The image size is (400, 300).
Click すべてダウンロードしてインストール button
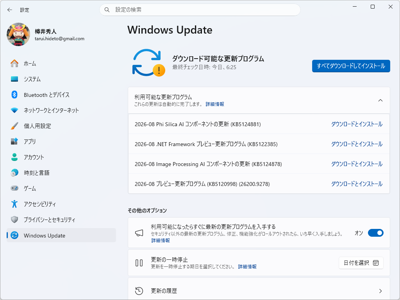pyautogui.click(x=351, y=66)
